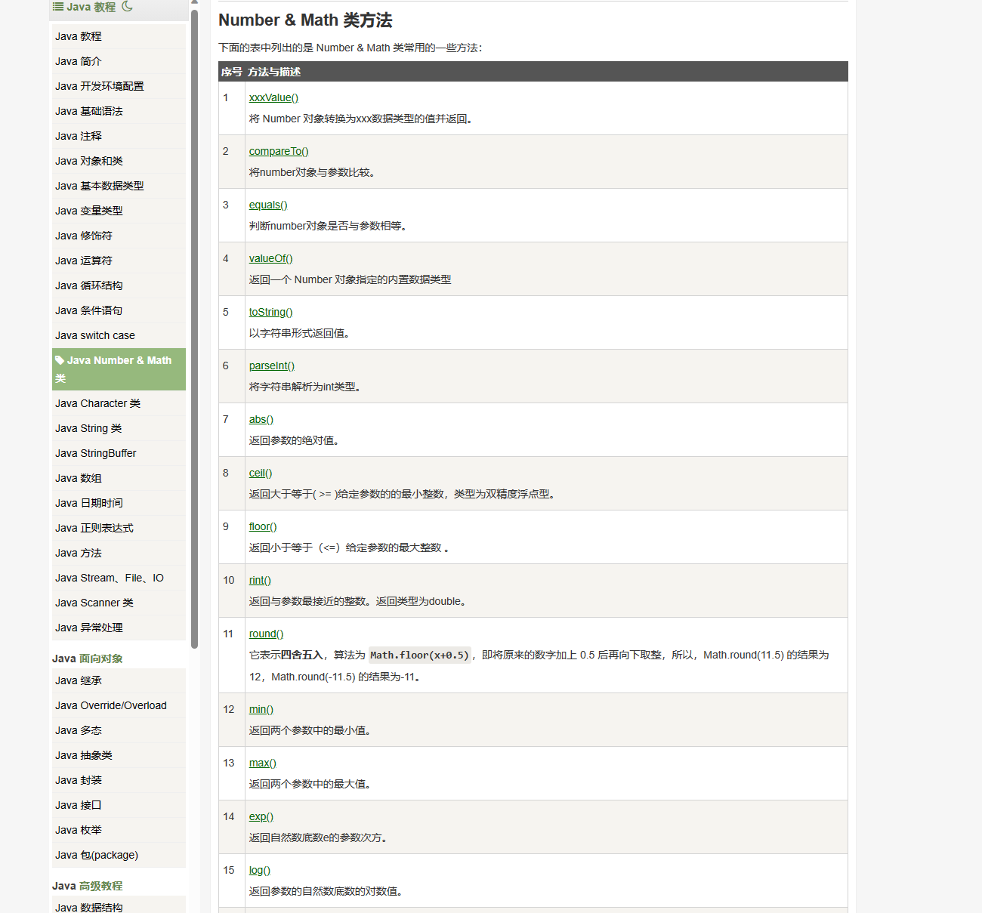
Task: Click the Math.floor(x+0.5) code snippet
Action: [x=419, y=655]
